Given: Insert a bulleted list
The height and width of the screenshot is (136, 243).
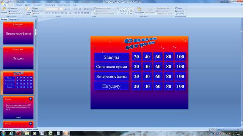Looking at the screenshot, I should [76, 9].
